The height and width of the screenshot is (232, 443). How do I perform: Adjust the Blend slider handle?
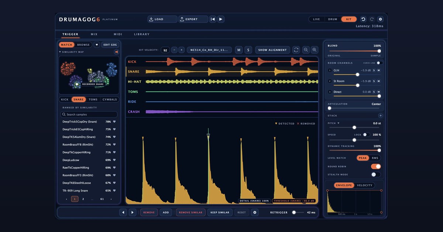(379, 51)
